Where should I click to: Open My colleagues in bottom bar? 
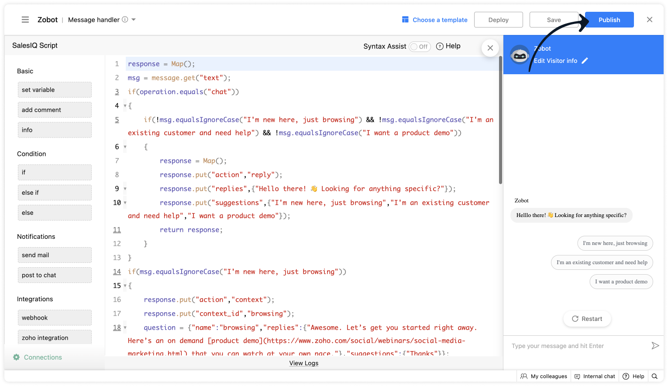click(544, 376)
